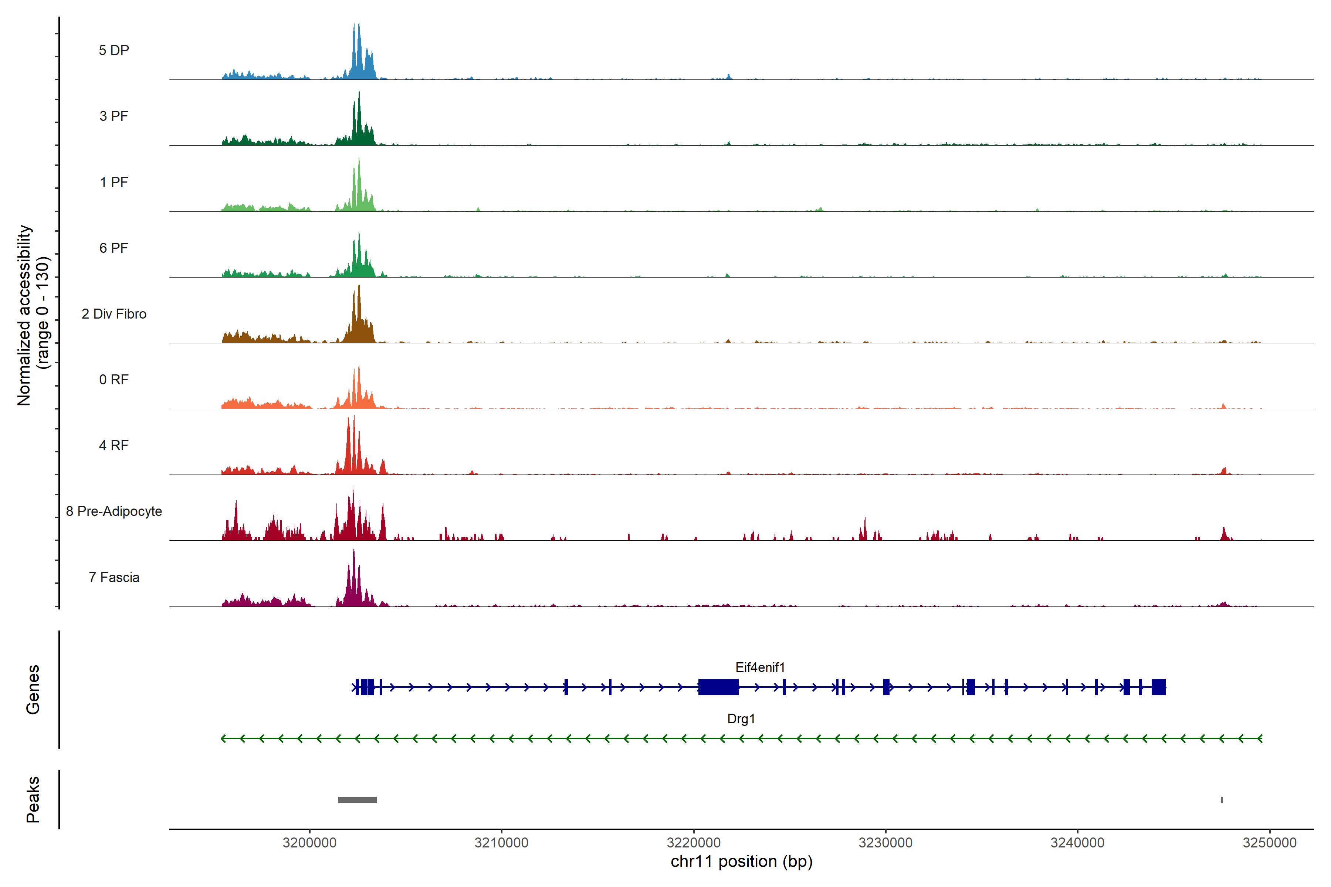
Task: Select the 0 RF track label
Action: pos(114,380)
